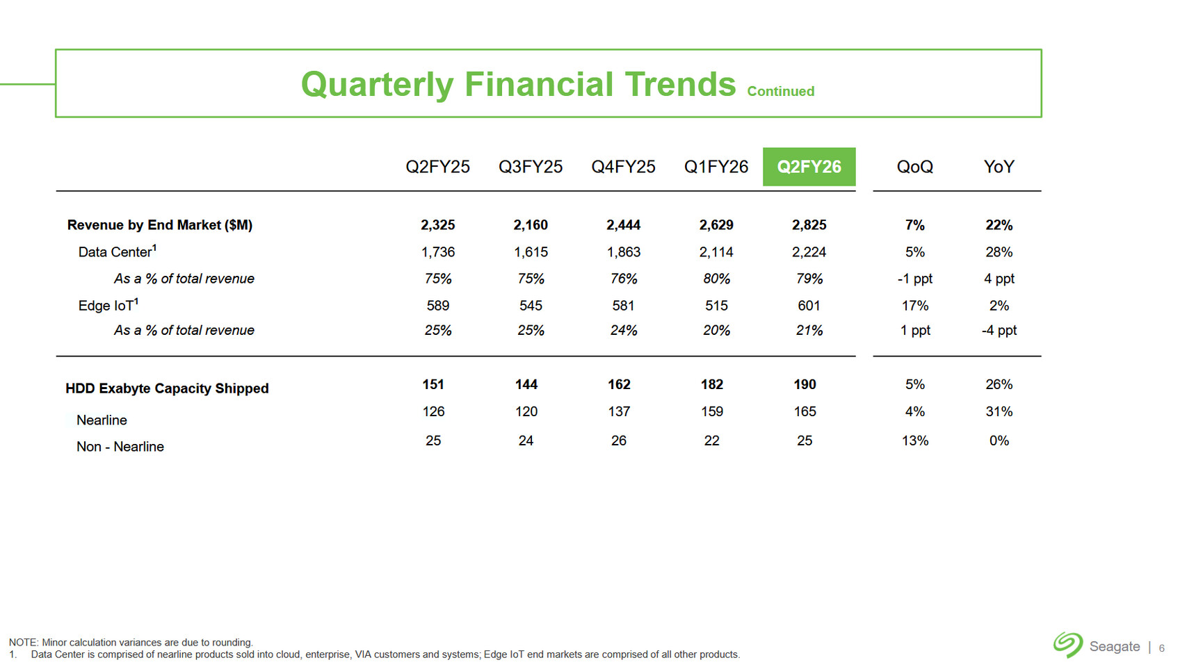This screenshot has width=1187, height=667.
Task: Click the 2,224 Data Center revenue value
Action: pyautogui.click(x=809, y=252)
